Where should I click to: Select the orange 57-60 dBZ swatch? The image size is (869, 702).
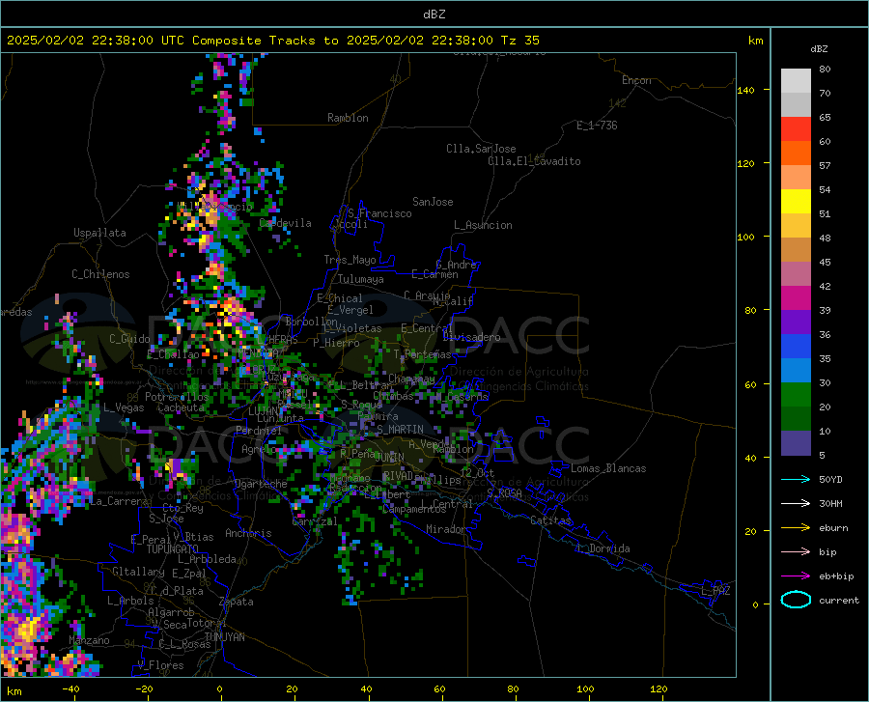coord(796,154)
